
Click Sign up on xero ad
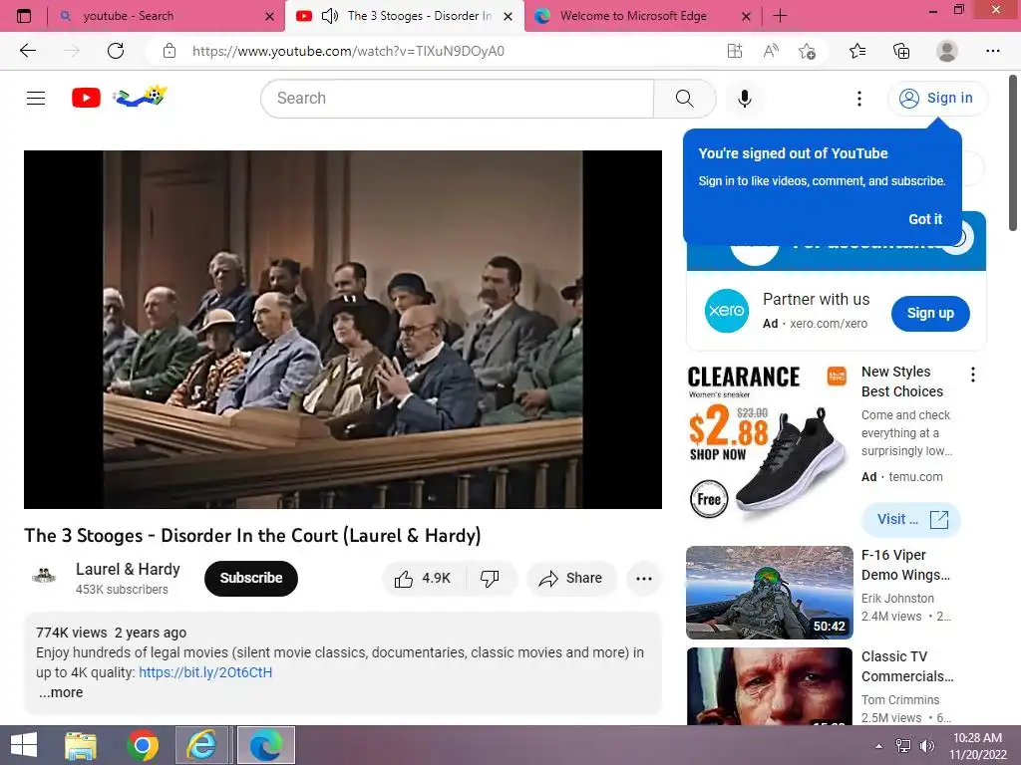point(930,313)
